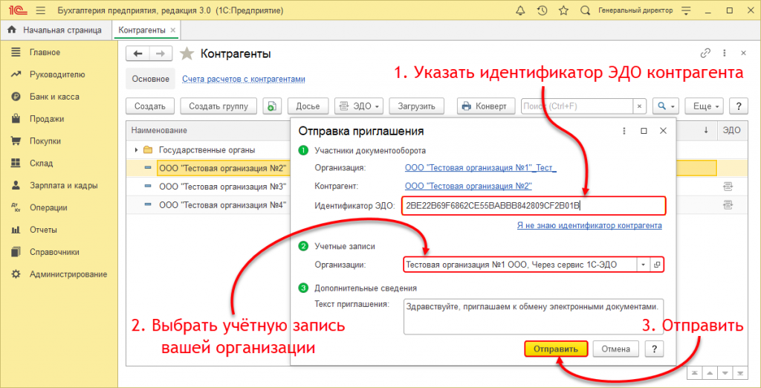Open service settings lines icon in title bar

coord(685,10)
